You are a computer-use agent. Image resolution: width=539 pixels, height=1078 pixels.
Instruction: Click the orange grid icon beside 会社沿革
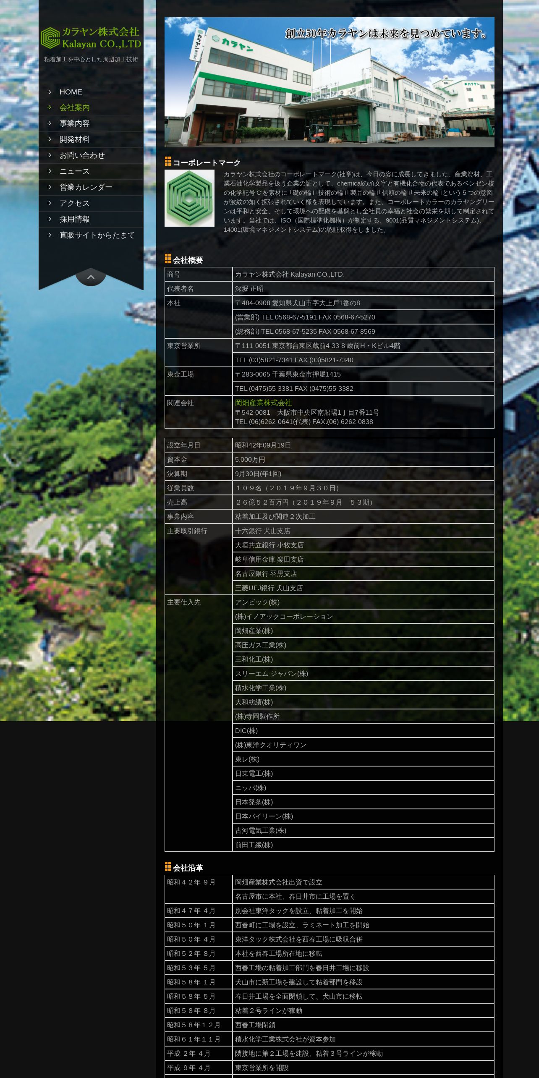[168, 866]
